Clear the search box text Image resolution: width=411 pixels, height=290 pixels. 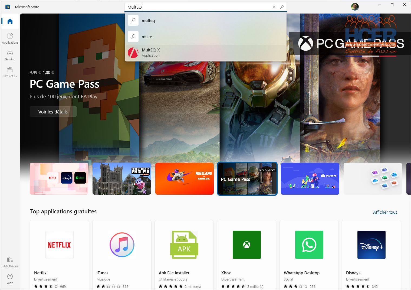[x=274, y=7]
